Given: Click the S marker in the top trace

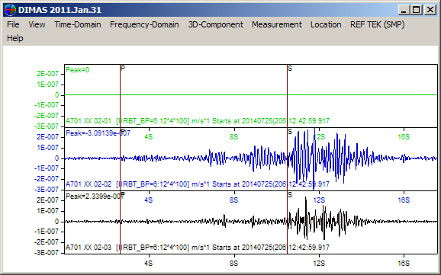Looking at the screenshot, I should coord(290,69).
